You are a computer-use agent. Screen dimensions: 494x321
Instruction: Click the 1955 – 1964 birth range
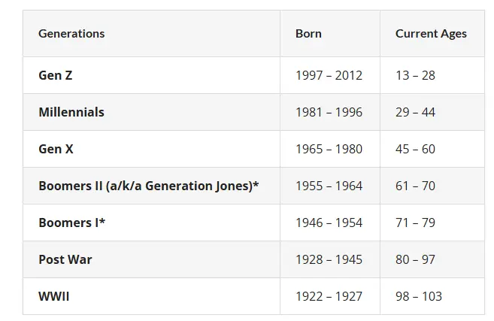329,186
